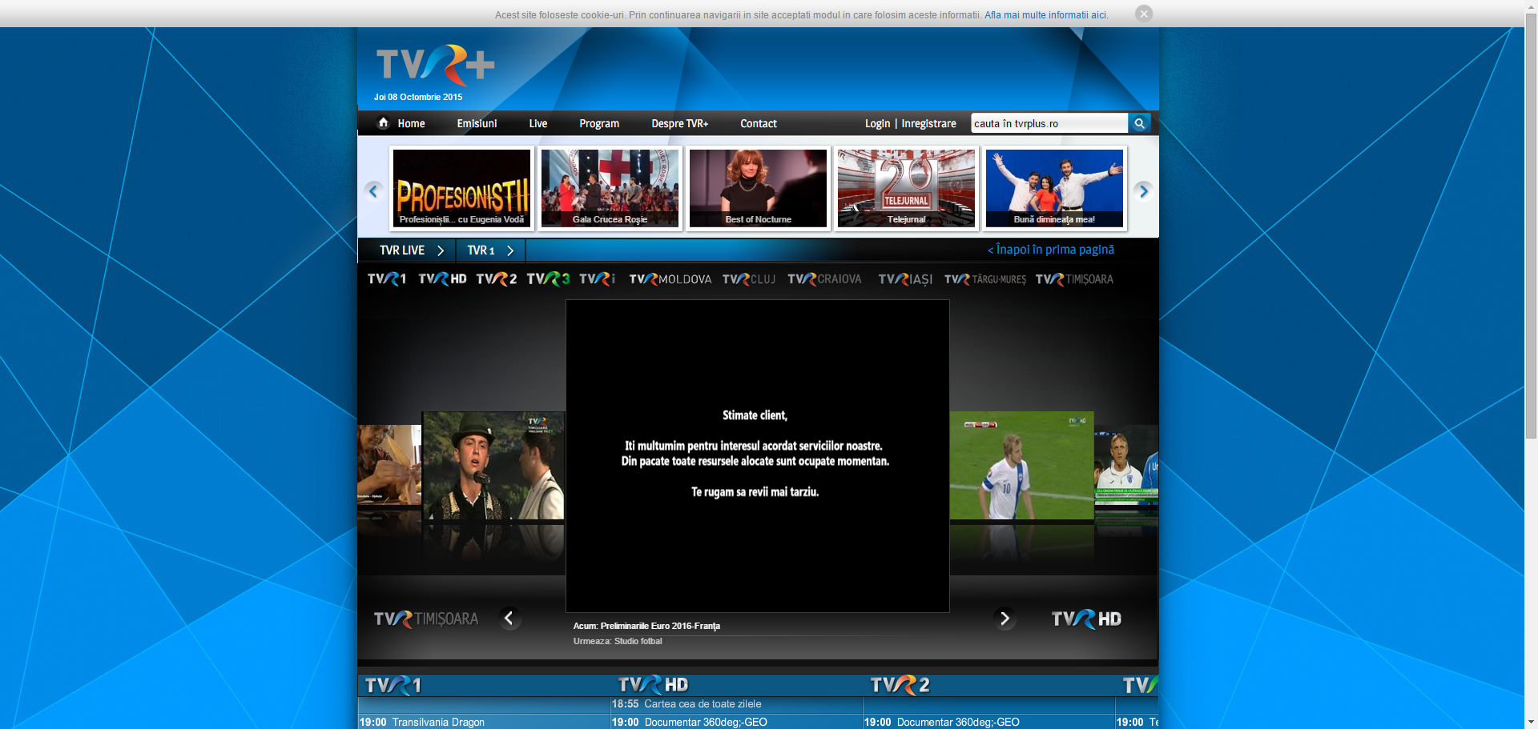Open the Profesioniștii cu Eugenia Vodă thumbnail
Viewport: 1538px width, 729px height.
click(x=462, y=188)
